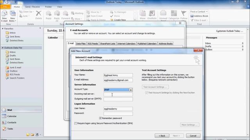
Task: Switch to the Folder ribbon tab
Action: click(48, 7)
